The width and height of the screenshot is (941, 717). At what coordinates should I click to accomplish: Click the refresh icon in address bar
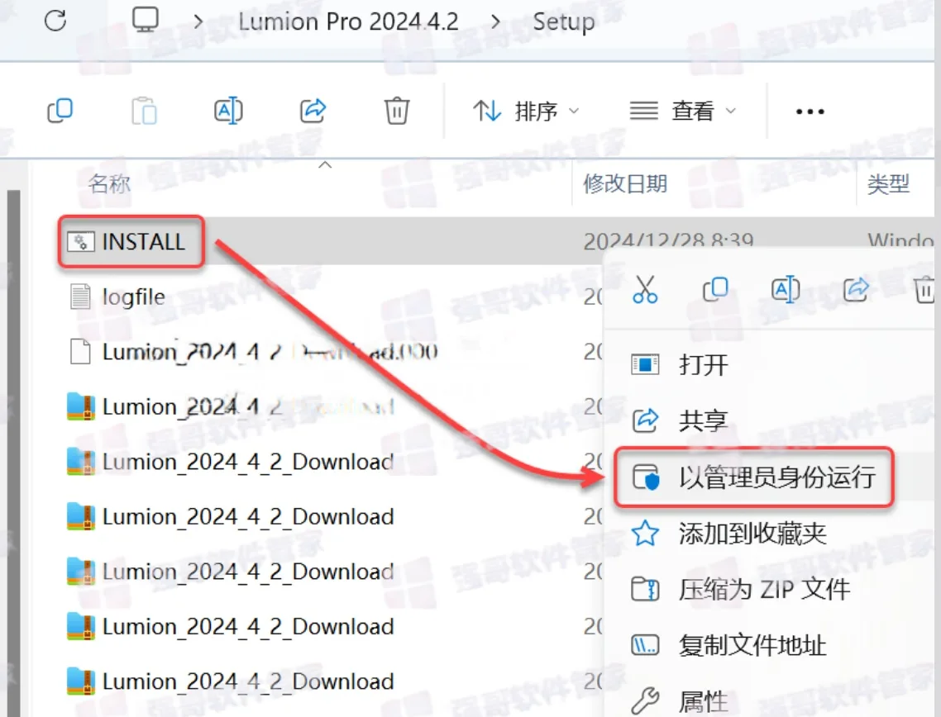[x=55, y=21]
